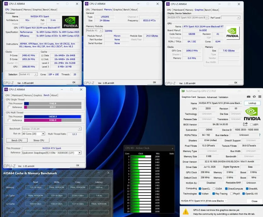263x217 pixels.
Task: Click the GPU-Z refresh icon
Action: point(254,97)
